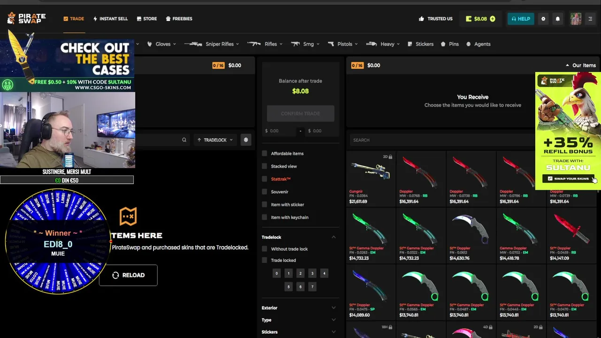Open the hamburger menu icon
Image resolution: width=601 pixels, height=338 pixels.
pyautogui.click(x=590, y=19)
